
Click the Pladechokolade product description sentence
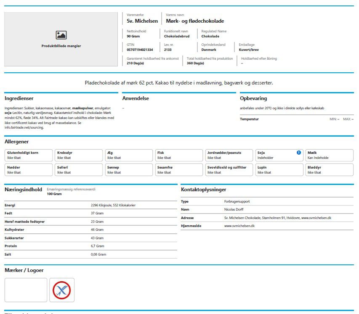coord(179,83)
